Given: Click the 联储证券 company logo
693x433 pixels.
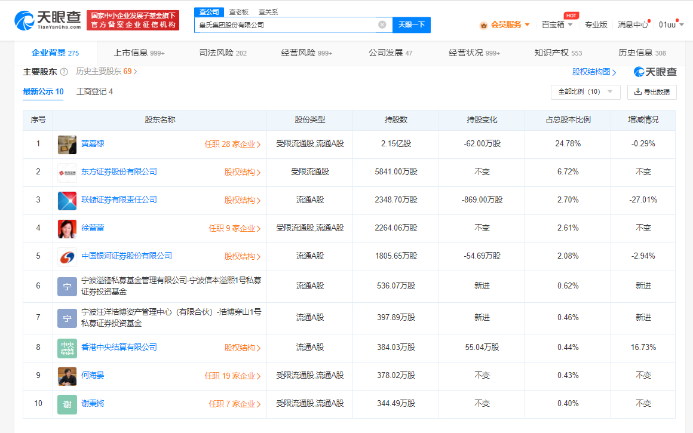Looking at the screenshot, I should (67, 201).
